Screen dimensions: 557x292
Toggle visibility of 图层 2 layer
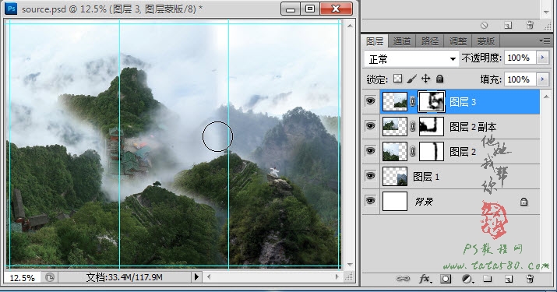point(370,151)
